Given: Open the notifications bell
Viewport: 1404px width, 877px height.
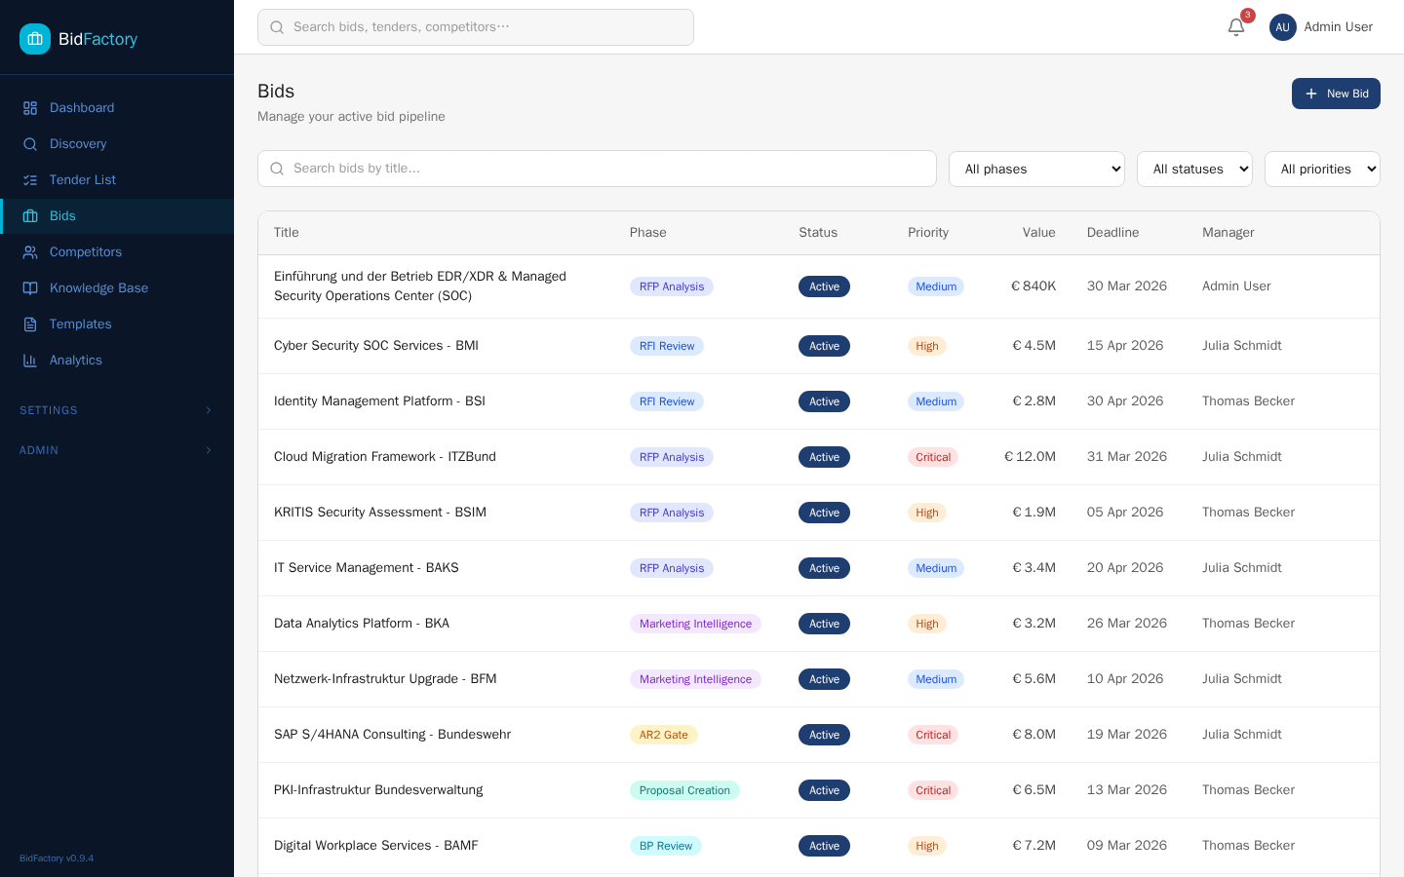Looking at the screenshot, I should (x=1236, y=27).
